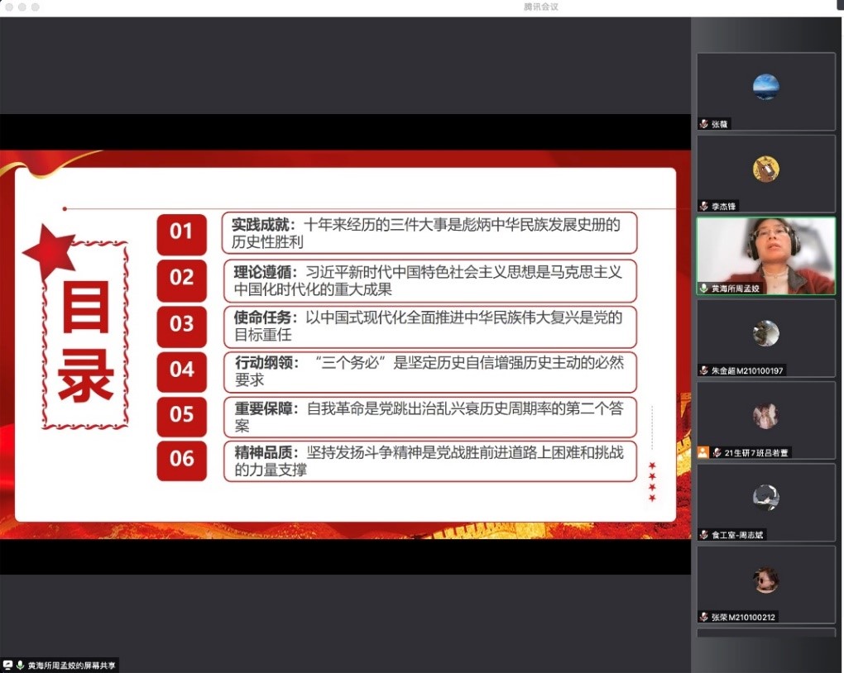Click the 01 实践成就 agenda item
Image resolution: width=844 pixels, height=673 pixels.
click(x=429, y=233)
